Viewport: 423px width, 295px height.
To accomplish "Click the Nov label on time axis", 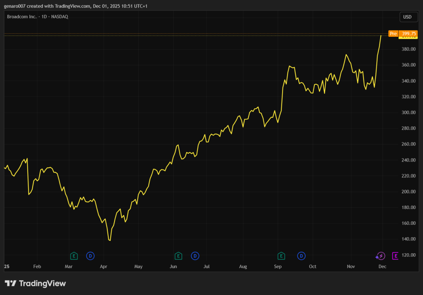I will point(351,266).
